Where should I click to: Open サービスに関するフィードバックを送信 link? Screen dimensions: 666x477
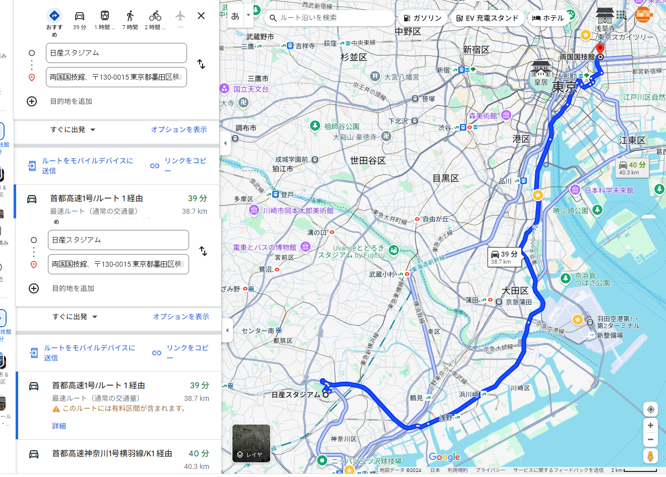pos(558,470)
